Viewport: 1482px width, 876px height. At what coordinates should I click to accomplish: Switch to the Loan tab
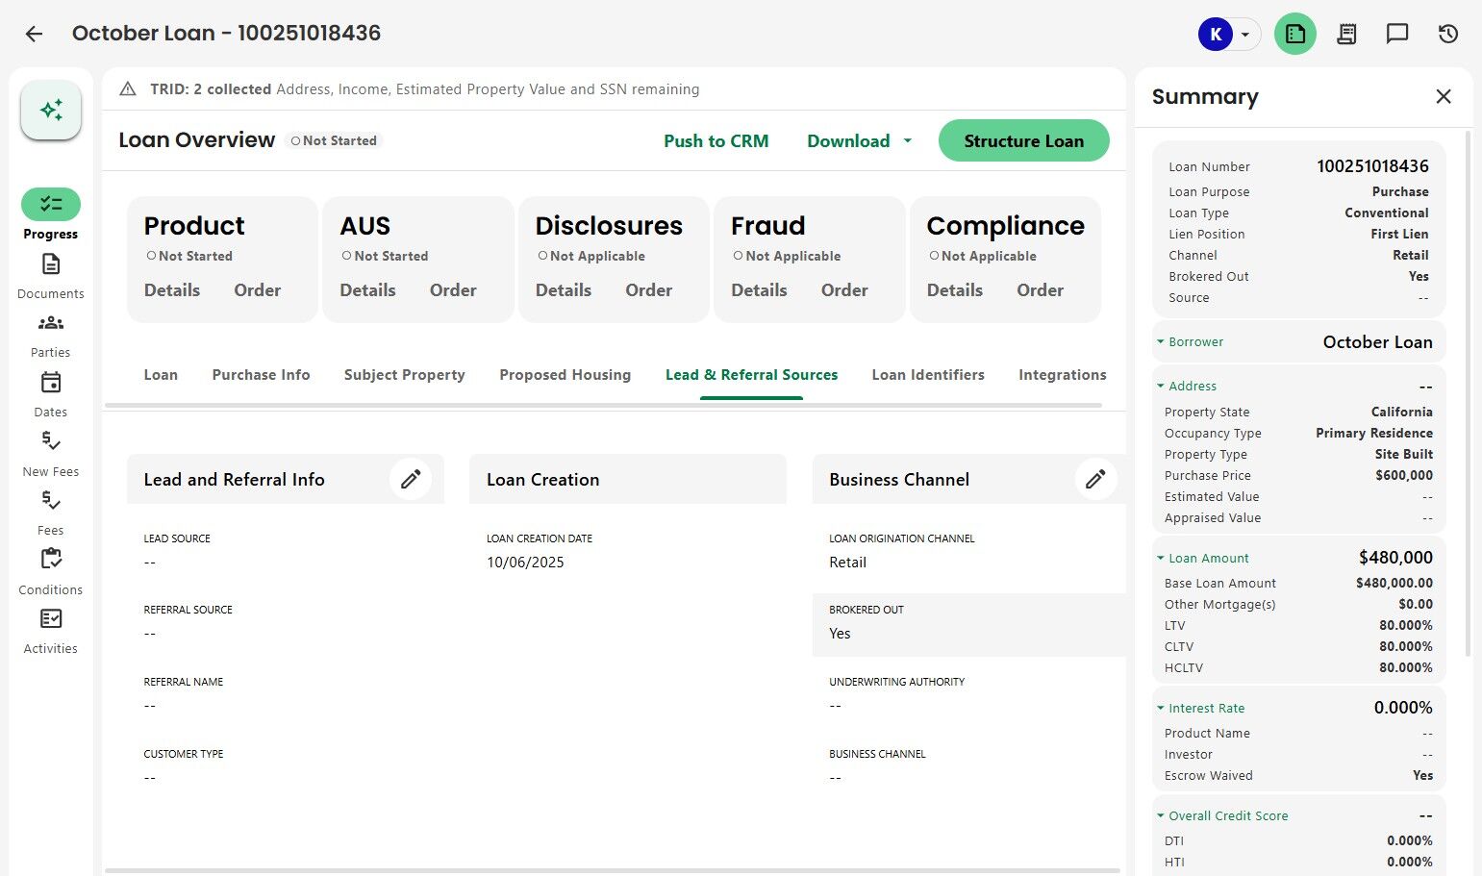[x=161, y=375]
